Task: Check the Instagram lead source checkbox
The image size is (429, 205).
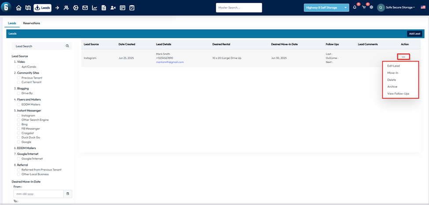Action: (18, 115)
